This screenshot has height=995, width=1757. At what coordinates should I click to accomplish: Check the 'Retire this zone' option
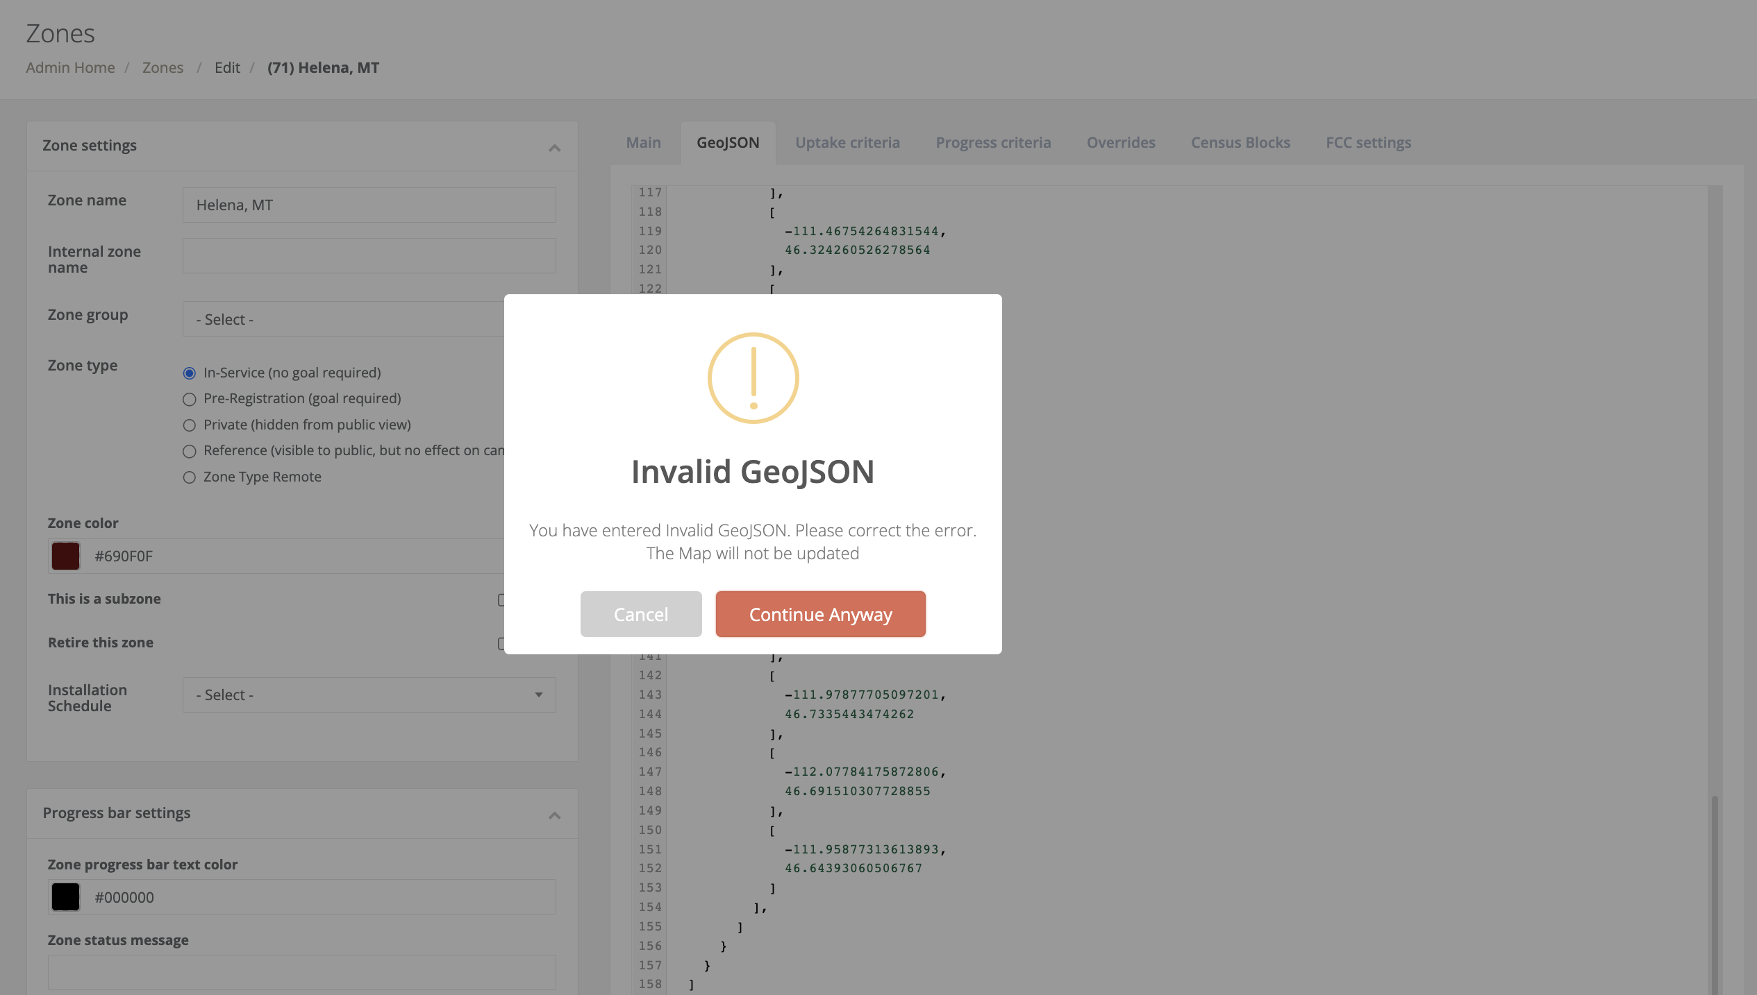click(x=501, y=643)
